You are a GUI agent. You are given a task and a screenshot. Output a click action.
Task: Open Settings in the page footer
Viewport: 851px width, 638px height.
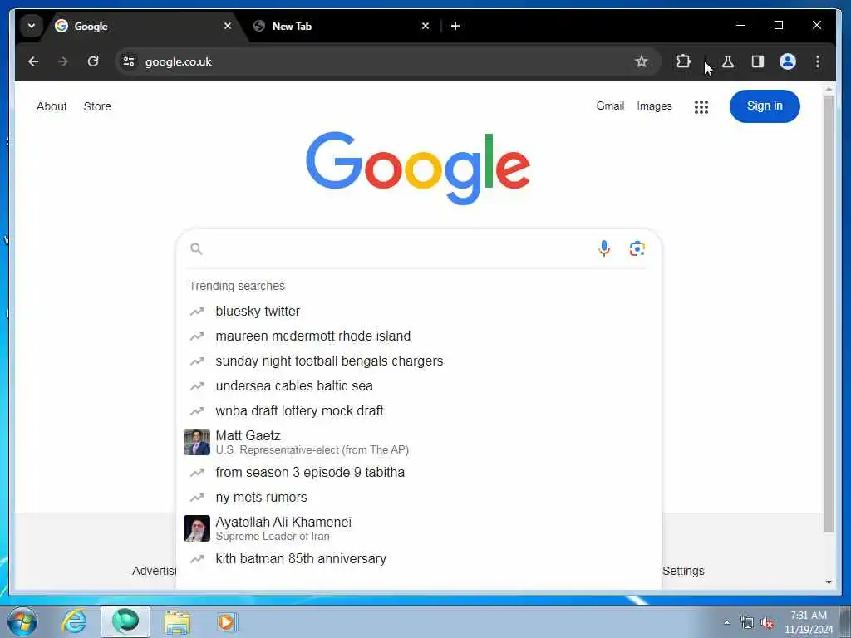point(683,571)
